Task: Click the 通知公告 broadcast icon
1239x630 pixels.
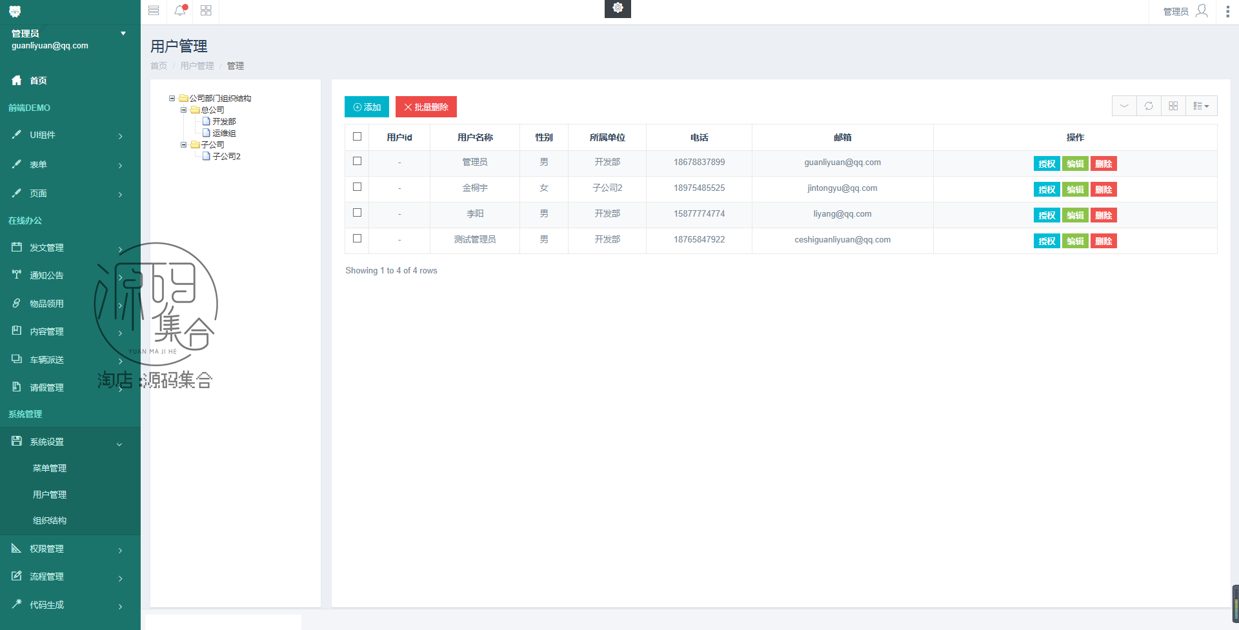Action: (x=17, y=275)
